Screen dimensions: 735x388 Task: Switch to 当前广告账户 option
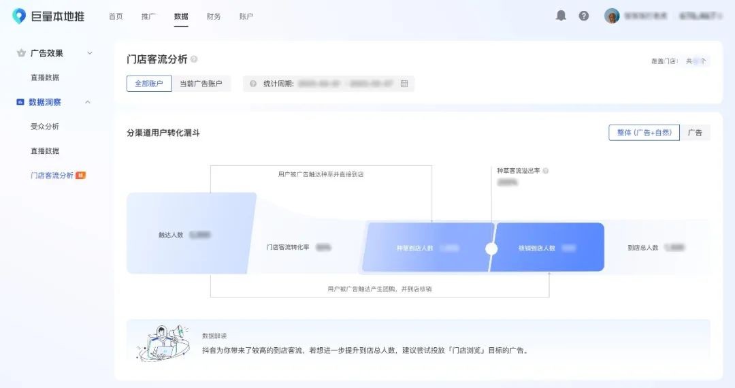pos(201,84)
